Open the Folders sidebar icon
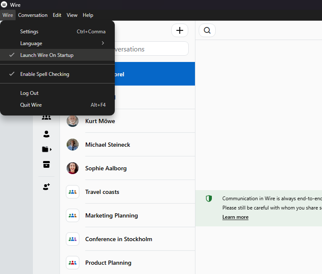322x274 pixels. pos(46,149)
